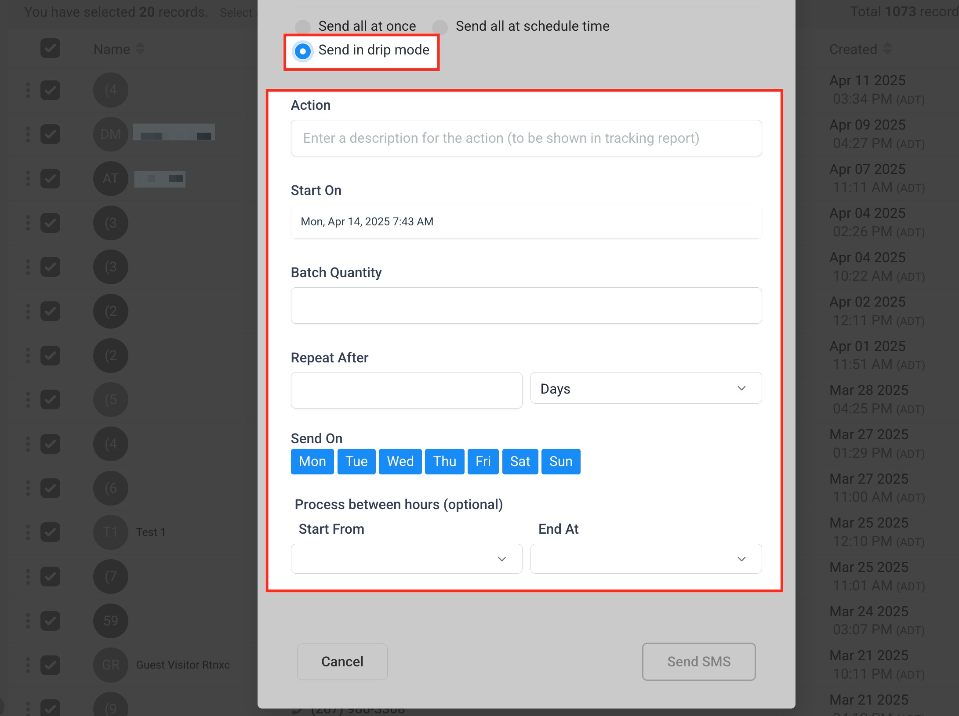Uncheck the select-all header checkbox
The height and width of the screenshot is (716, 959).
point(50,48)
